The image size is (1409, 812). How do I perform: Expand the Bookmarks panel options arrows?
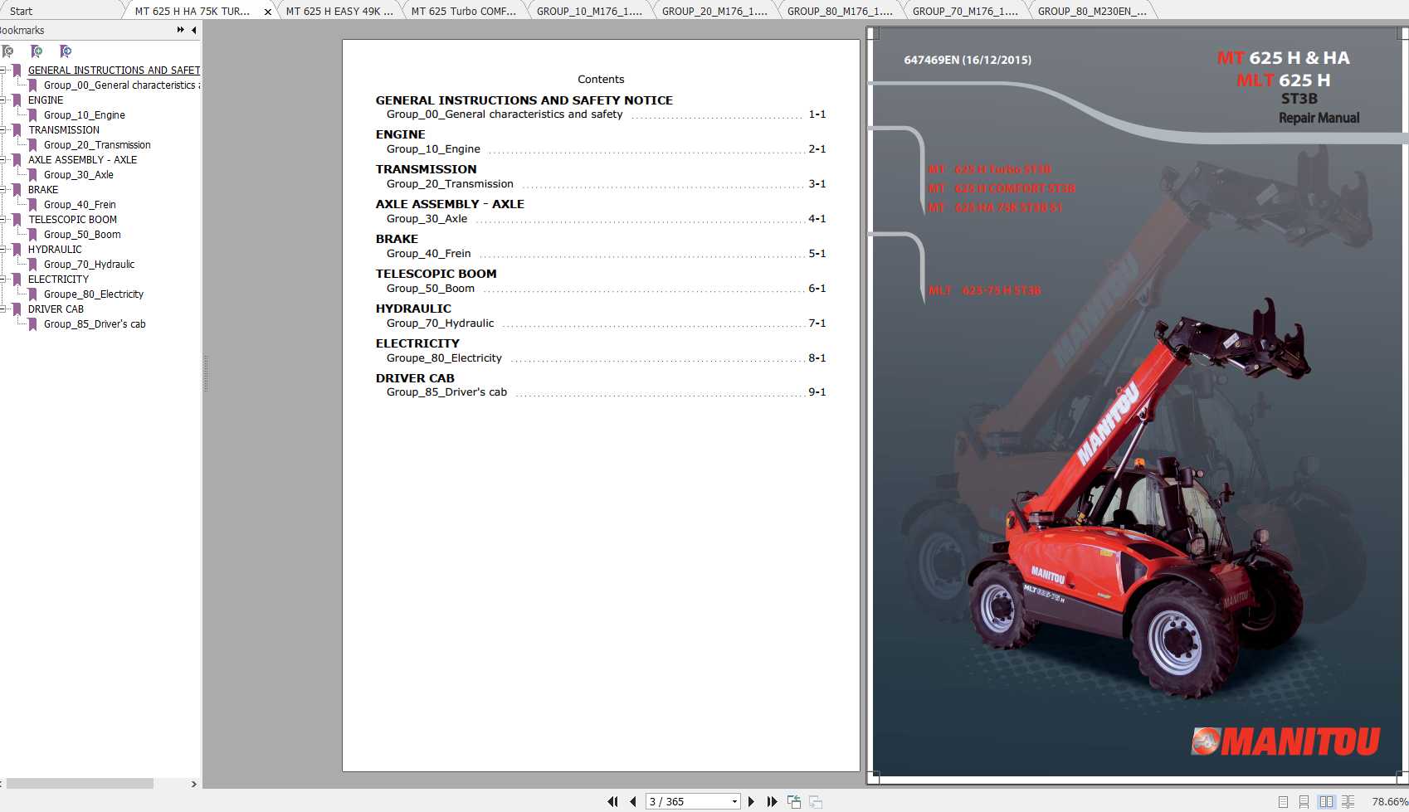(181, 30)
